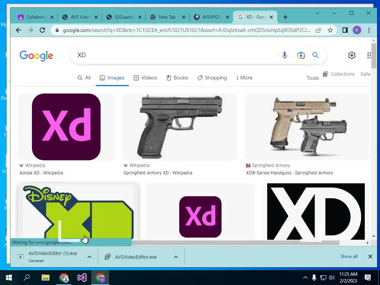This screenshot has width=380, height=285.
Task: Select the Videos search filter
Action: (x=145, y=78)
